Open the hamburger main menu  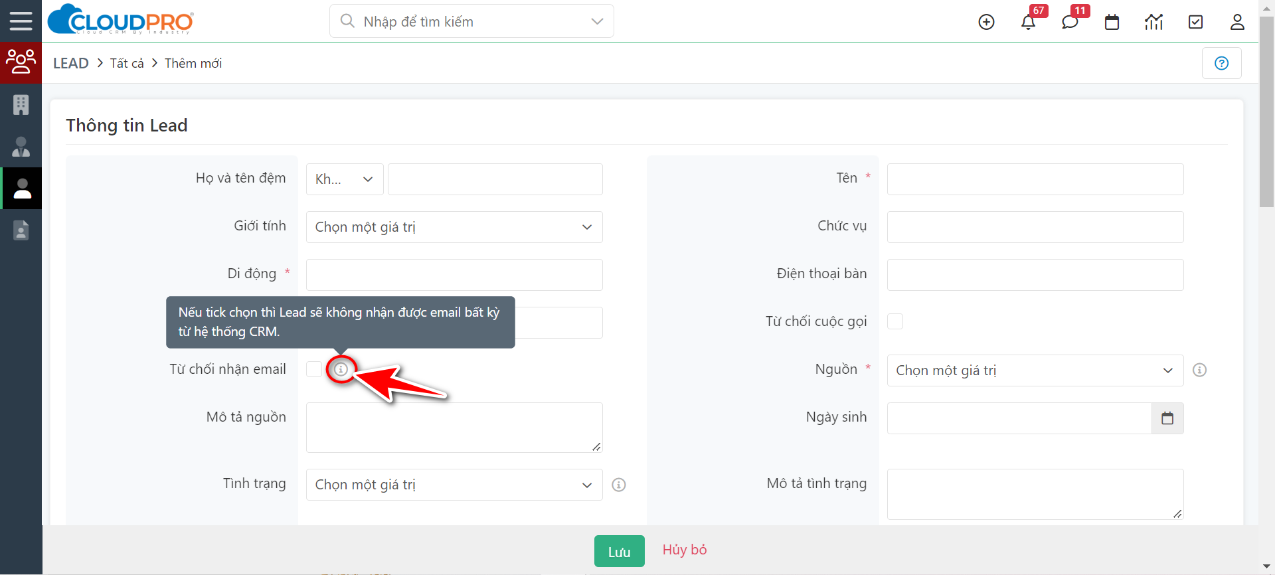point(21,21)
